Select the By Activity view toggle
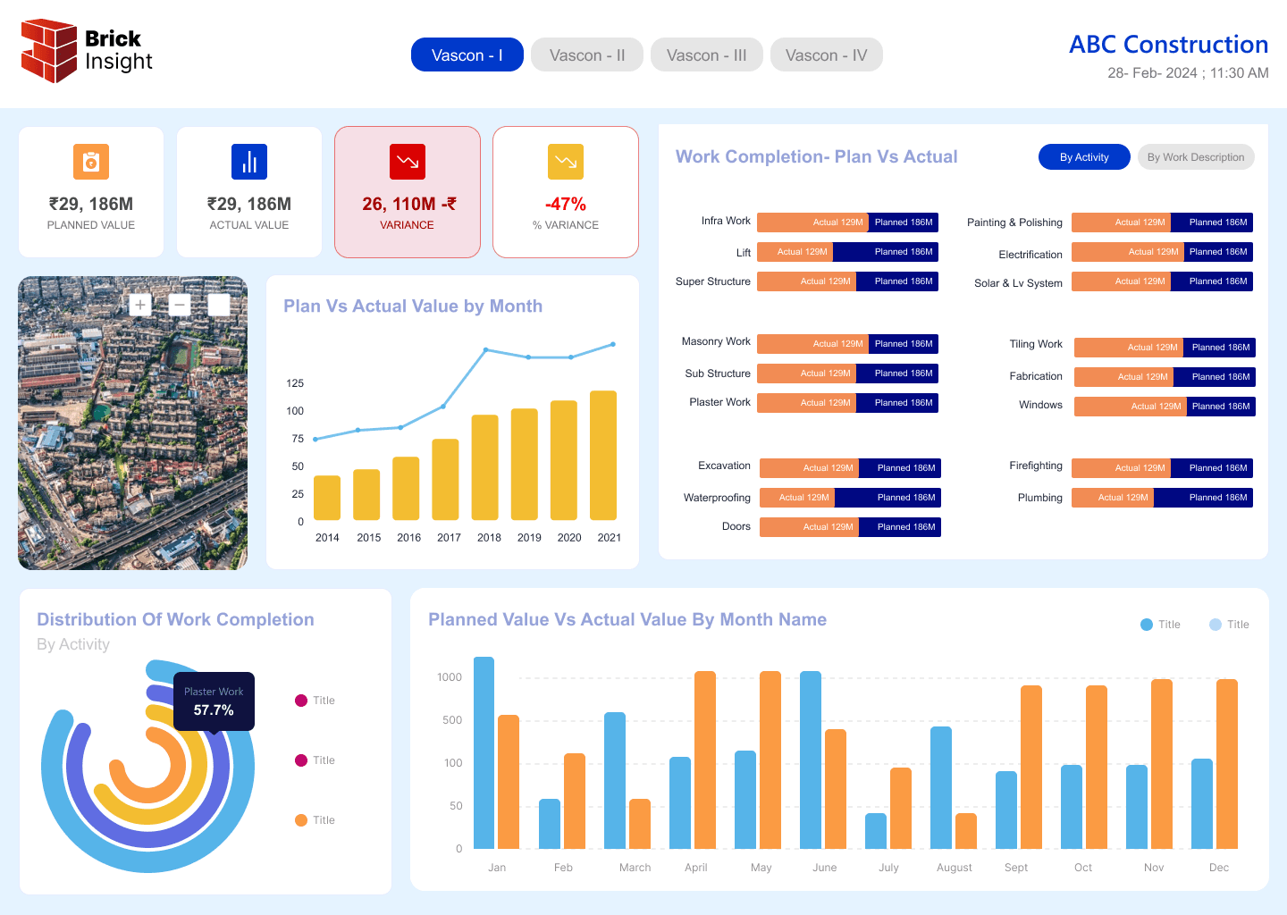 tap(1084, 157)
